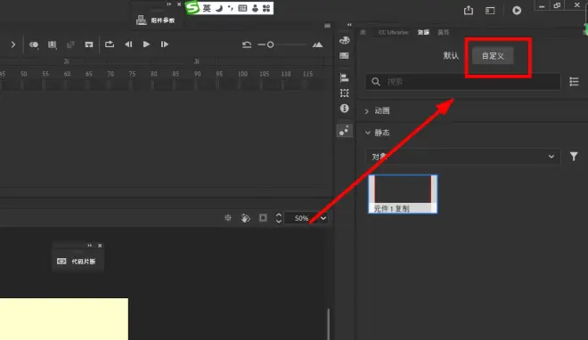Image resolution: width=588 pixels, height=340 pixels.
Task: Click the assets search field
Action: tap(462, 82)
